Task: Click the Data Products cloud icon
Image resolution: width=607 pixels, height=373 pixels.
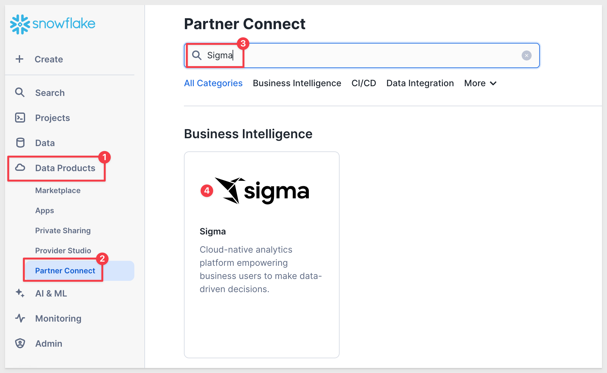Action: click(20, 168)
